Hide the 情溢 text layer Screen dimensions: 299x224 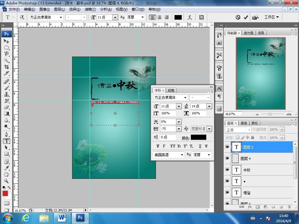coord(227,192)
